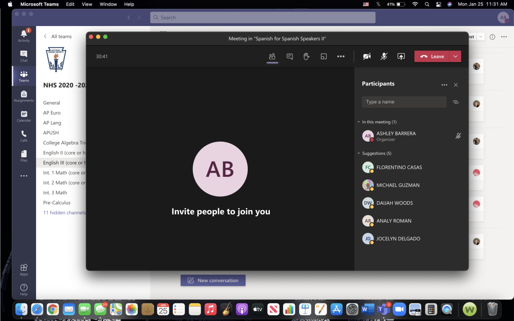This screenshot has height=321, width=514.
Task: Show the 11 hidden channels
Action: pos(64,213)
